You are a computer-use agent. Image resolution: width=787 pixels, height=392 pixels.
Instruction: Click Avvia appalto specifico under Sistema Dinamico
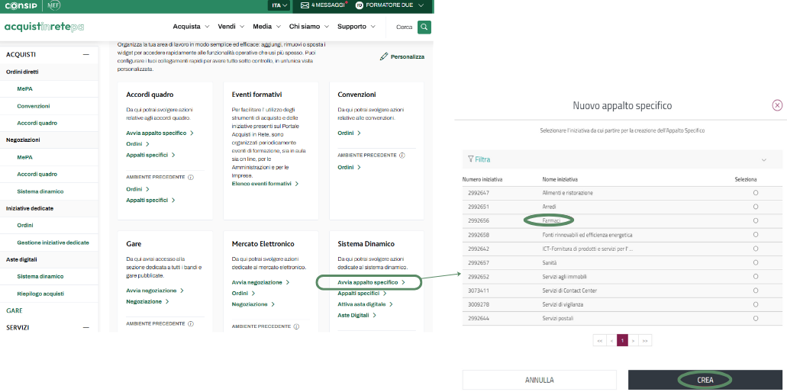pyautogui.click(x=370, y=282)
